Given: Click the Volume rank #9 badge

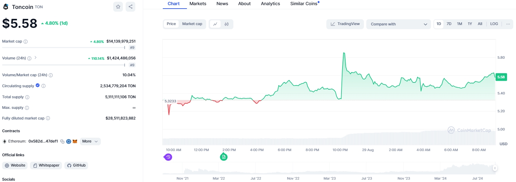Looking at the screenshot, I should [132, 65].
